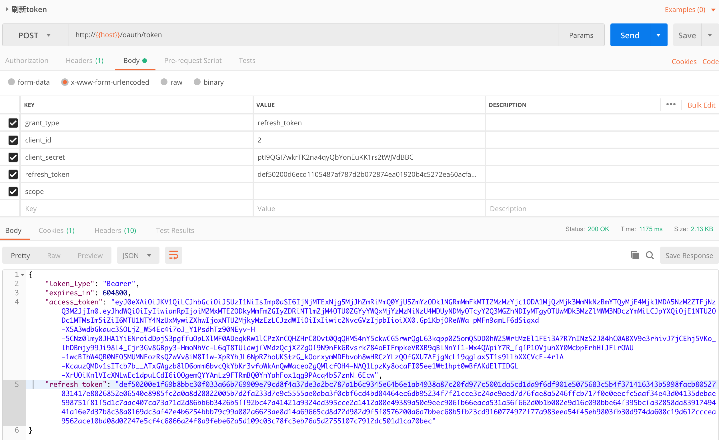Screen dimensions: 719x440
Task: Open the POST method dropdown
Action: click(35, 35)
